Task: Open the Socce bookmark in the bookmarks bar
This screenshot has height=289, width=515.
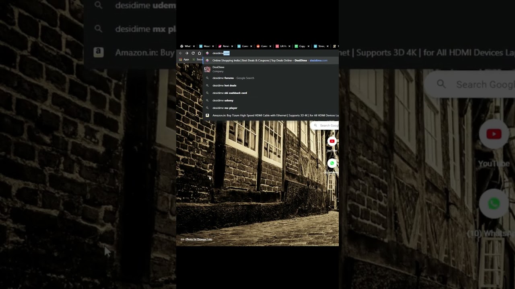Action: point(198,59)
